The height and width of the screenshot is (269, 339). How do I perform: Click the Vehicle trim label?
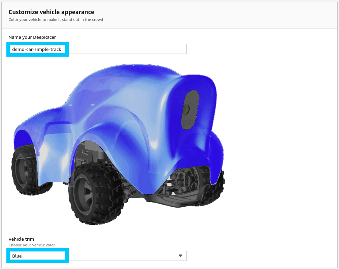[x=21, y=239]
